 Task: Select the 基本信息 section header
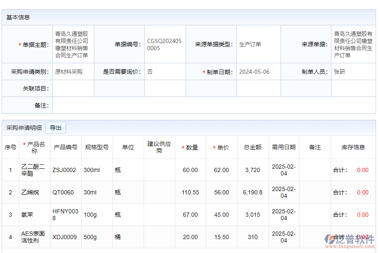coord(18,17)
